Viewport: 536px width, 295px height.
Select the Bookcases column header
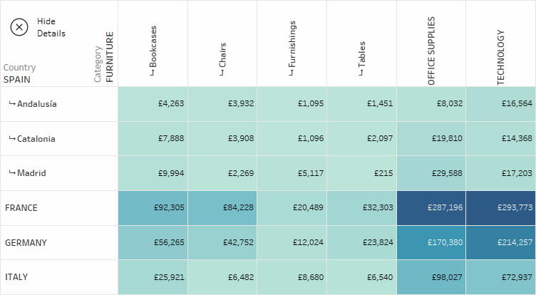(153, 52)
